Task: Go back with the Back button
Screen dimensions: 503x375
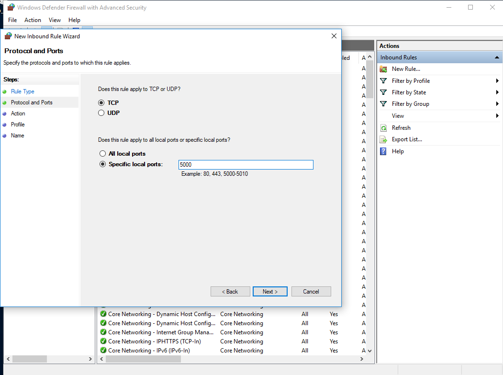Action: [230, 292]
